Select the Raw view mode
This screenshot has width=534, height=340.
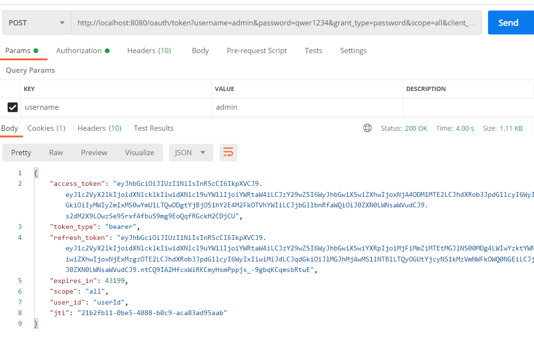tap(56, 153)
